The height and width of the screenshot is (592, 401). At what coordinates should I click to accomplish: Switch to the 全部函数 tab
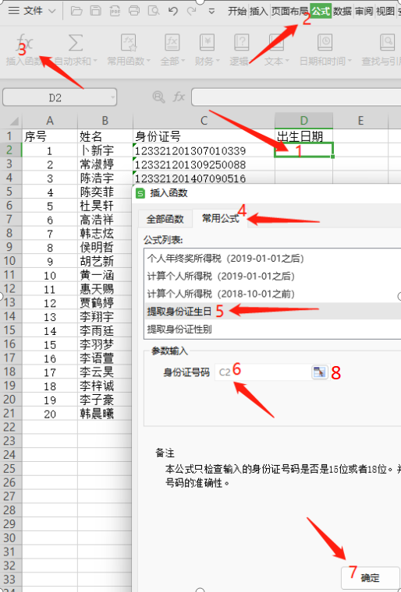pos(165,219)
